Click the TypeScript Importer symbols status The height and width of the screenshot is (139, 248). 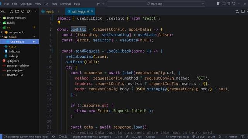92,137
